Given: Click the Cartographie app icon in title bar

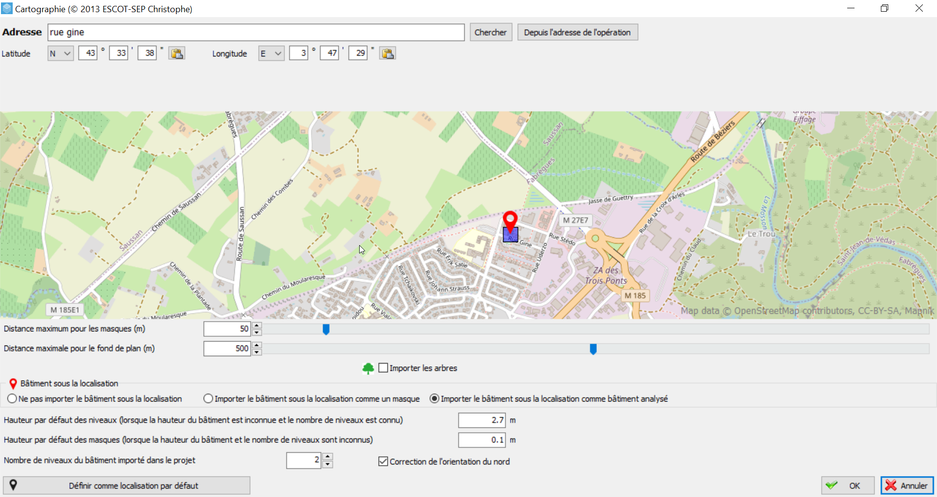Looking at the screenshot, I should click(7, 8).
